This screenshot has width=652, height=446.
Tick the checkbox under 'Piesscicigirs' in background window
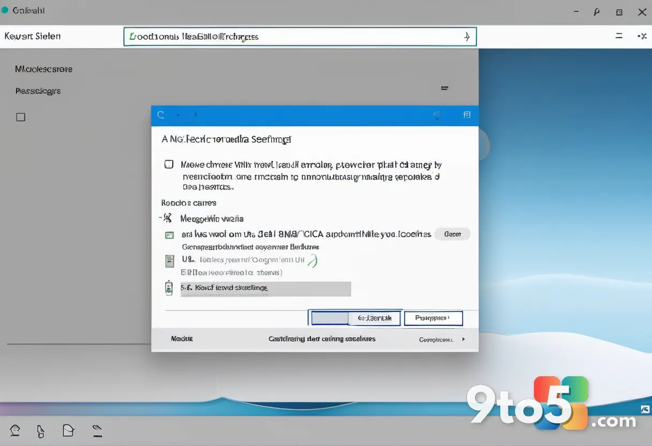pos(20,117)
